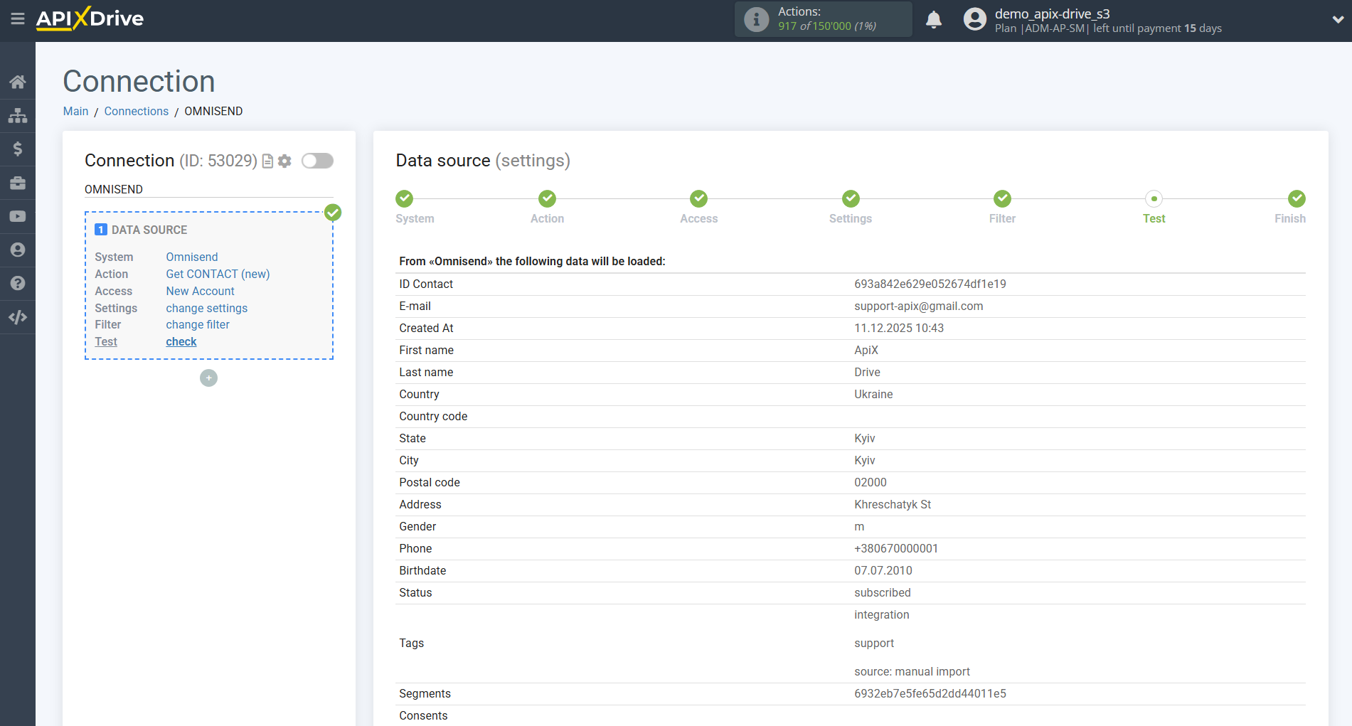Jump to the Test step indicator
The height and width of the screenshot is (726, 1352).
tap(1154, 199)
